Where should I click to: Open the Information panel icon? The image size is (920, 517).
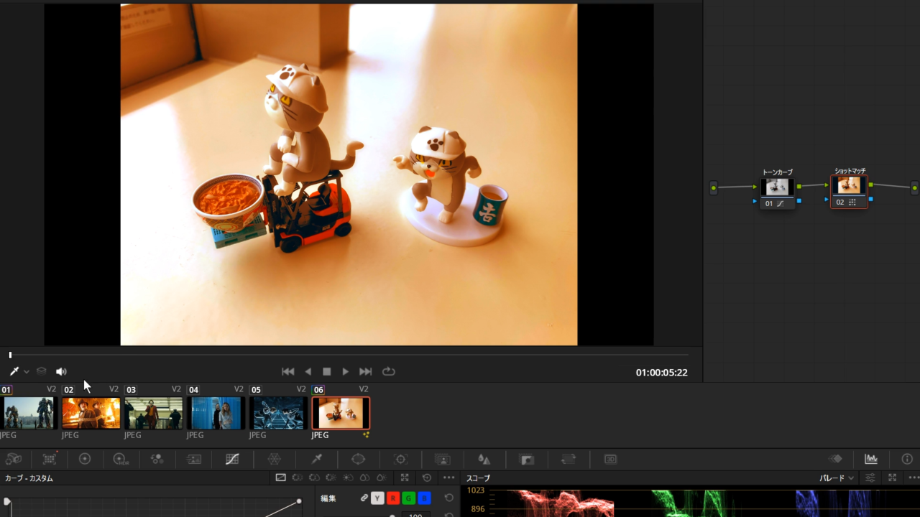tap(906, 459)
